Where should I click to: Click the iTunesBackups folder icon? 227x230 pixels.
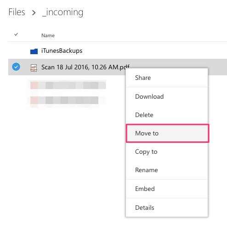click(x=34, y=51)
